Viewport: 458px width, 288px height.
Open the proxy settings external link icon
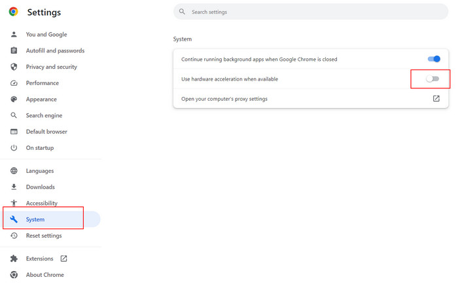[x=436, y=98]
